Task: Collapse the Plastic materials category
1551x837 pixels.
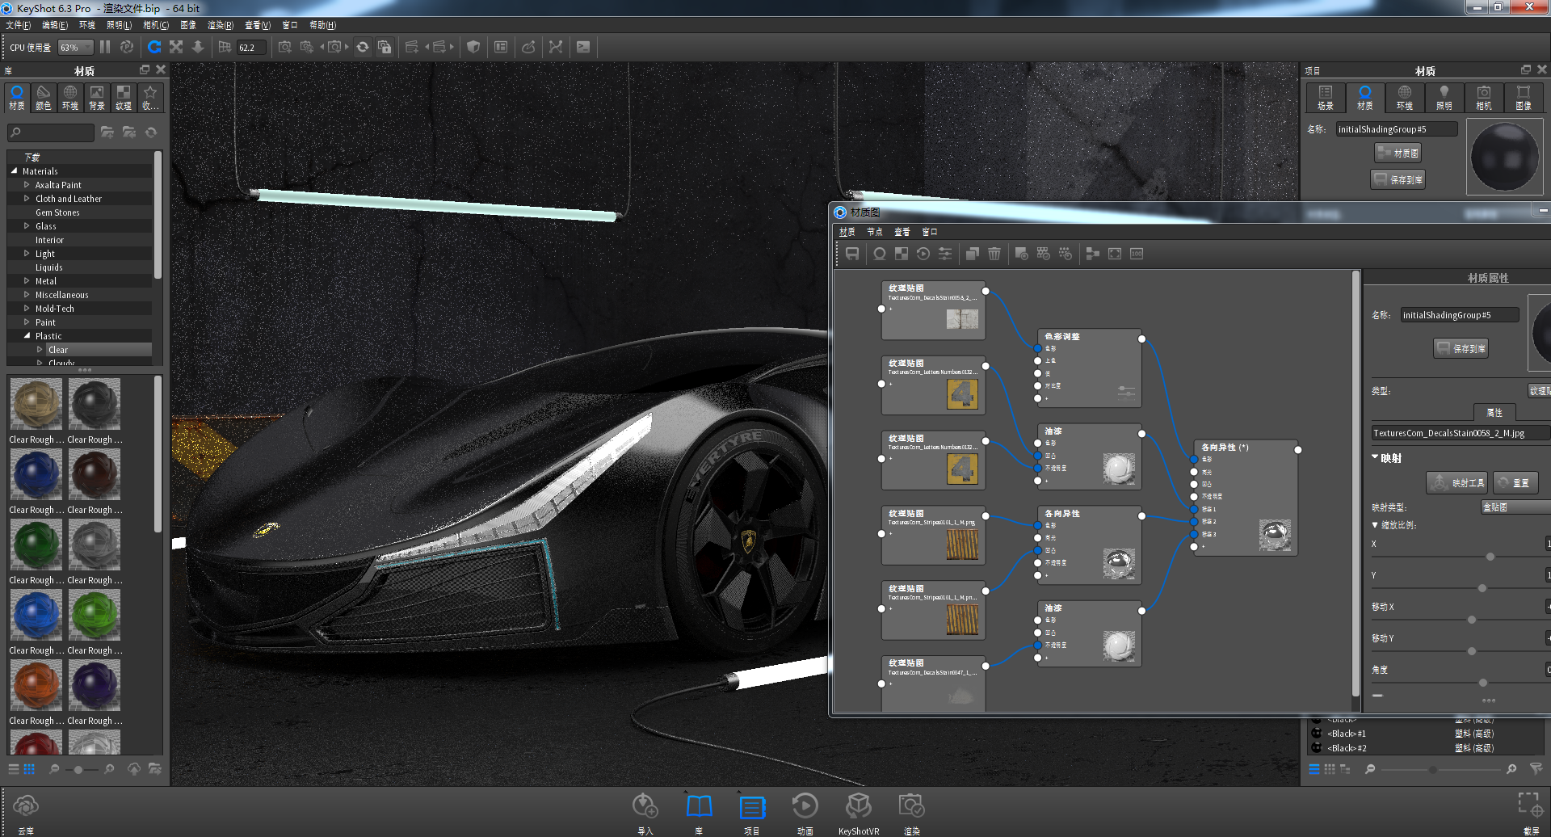Action: coord(25,335)
